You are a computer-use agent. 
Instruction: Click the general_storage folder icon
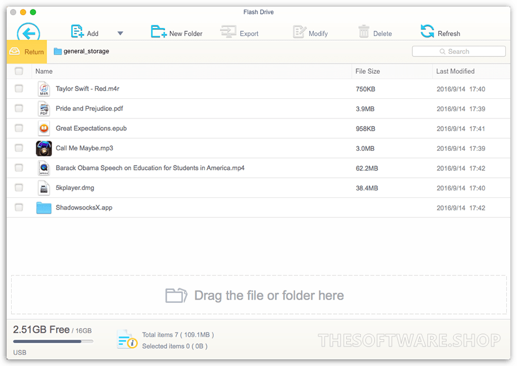click(x=58, y=51)
